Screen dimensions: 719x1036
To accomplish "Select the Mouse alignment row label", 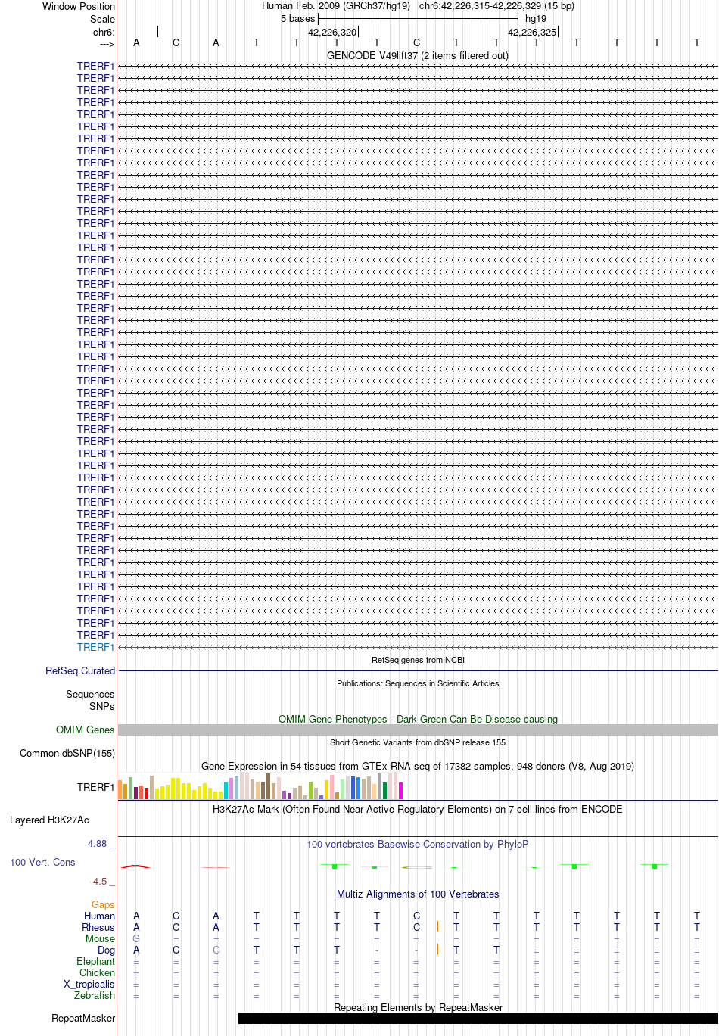I will [x=100, y=938].
